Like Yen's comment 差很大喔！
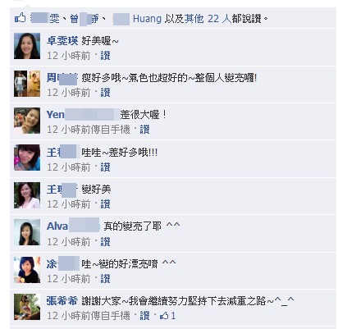The height and width of the screenshot is (329, 338). 144,130
